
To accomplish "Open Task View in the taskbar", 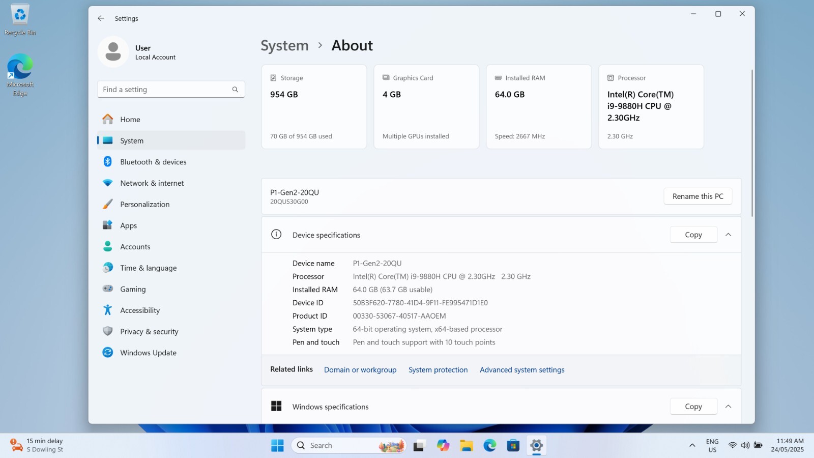I will click(419, 446).
